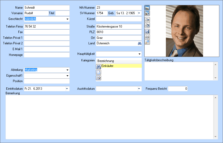Click the empty Titel field
This screenshot has height=143, width=223.
pyautogui.click(x=62, y=13)
